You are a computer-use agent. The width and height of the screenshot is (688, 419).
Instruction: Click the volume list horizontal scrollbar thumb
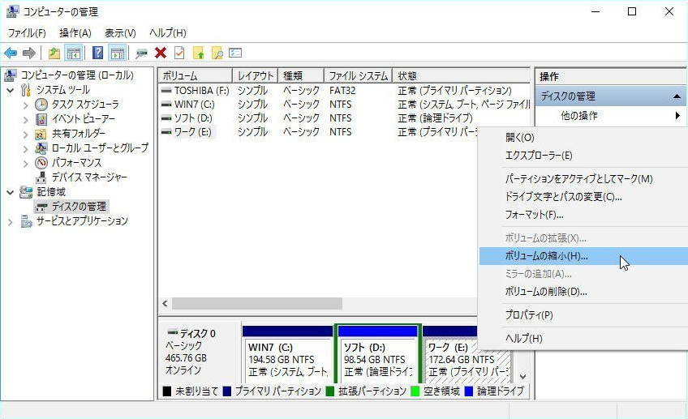[257, 303]
